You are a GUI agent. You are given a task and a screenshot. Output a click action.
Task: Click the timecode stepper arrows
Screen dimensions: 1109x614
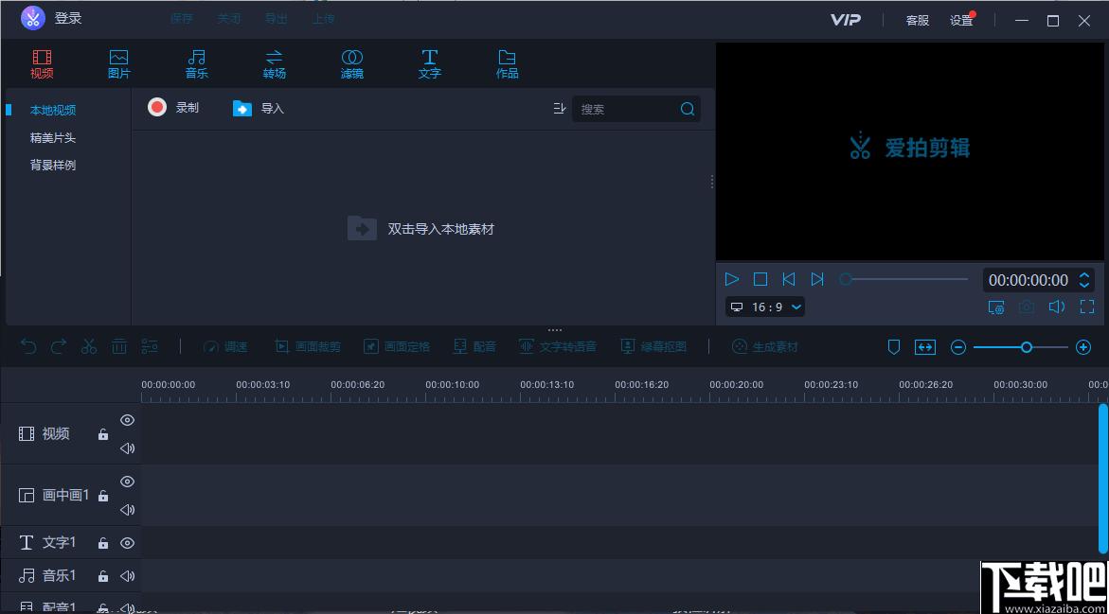[x=1084, y=280]
